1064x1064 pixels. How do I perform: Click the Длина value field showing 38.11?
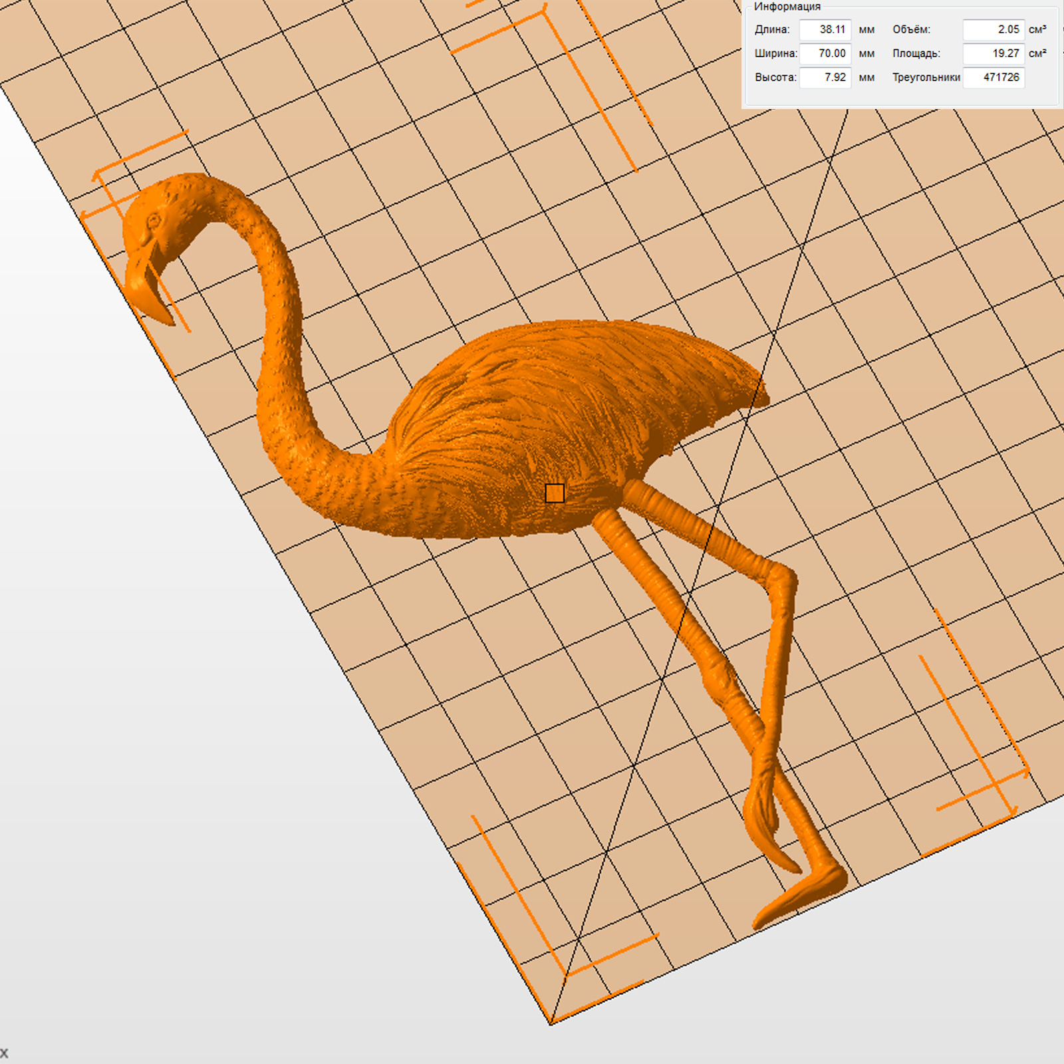pos(825,30)
